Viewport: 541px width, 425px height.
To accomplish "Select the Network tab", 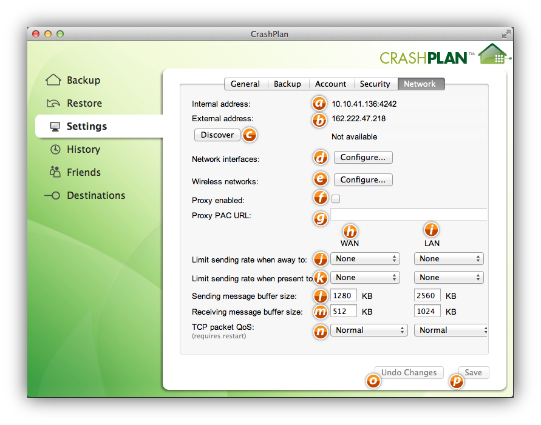I will click(x=421, y=84).
